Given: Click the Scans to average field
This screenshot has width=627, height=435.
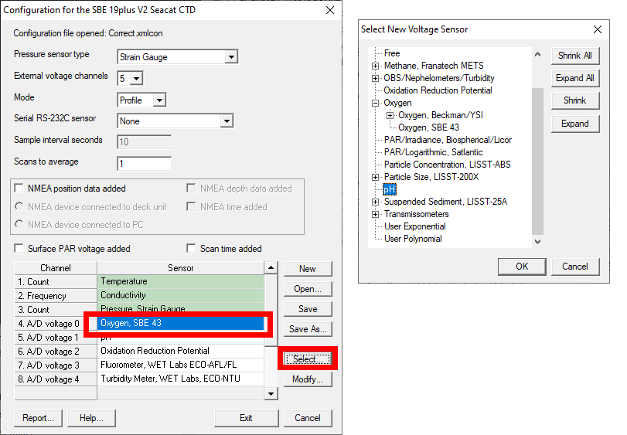Looking at the screenshot, I should 144,164.
